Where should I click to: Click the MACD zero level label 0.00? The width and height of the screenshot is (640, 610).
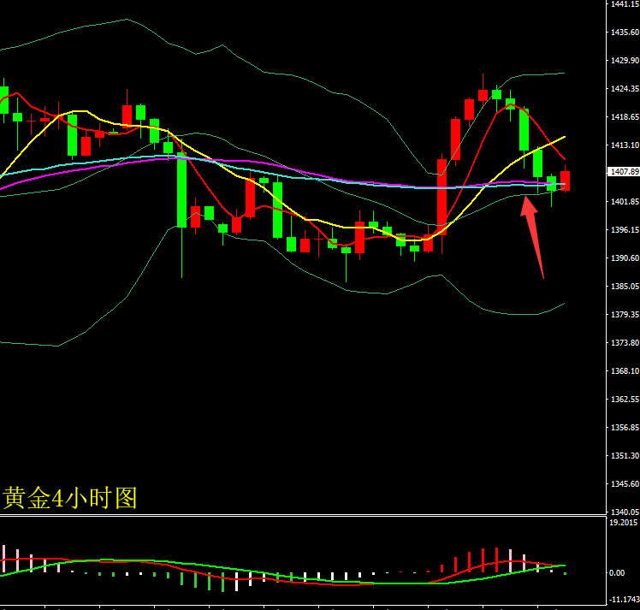pos(617,573)
